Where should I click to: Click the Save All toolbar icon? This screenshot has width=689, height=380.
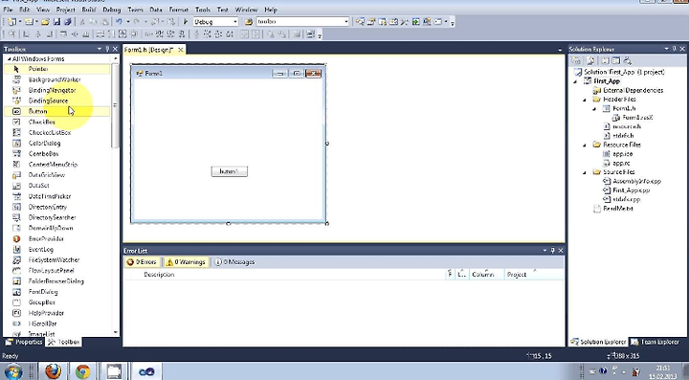(68, 21)
